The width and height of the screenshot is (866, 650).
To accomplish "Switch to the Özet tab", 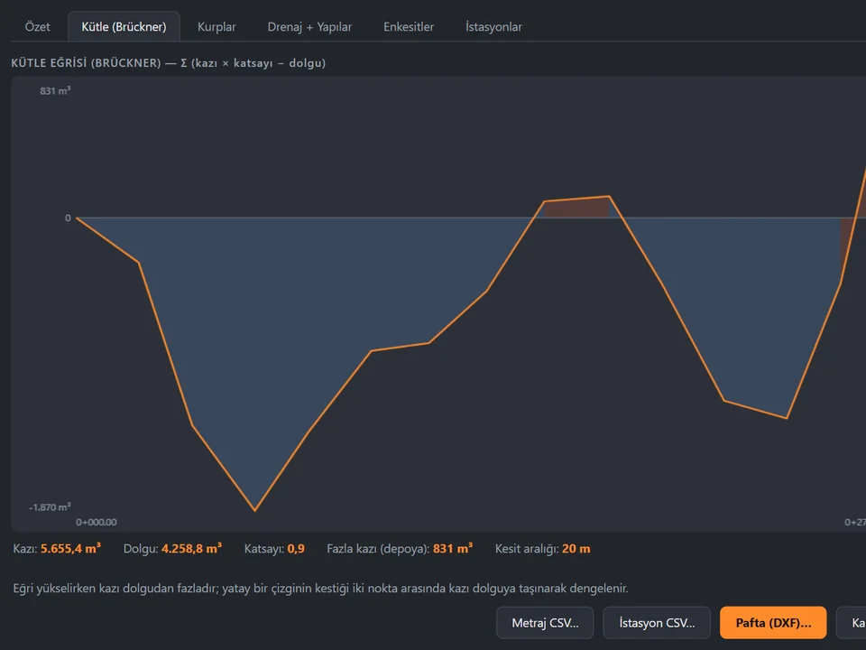I will click(x=38, y=26).
